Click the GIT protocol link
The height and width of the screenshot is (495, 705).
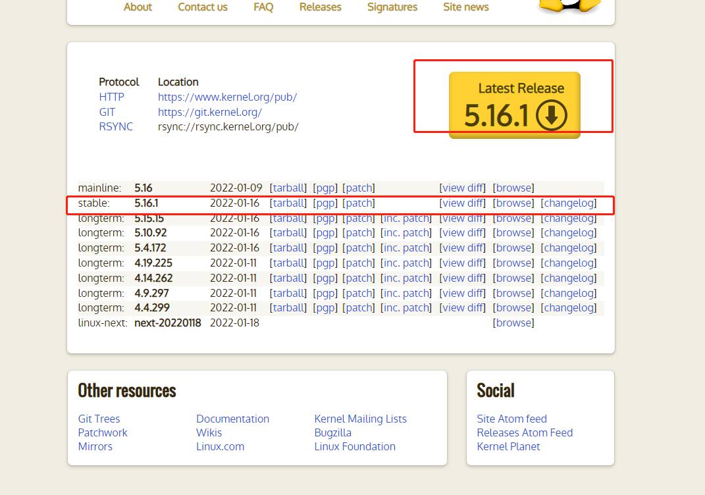click(x=107, y=112)
